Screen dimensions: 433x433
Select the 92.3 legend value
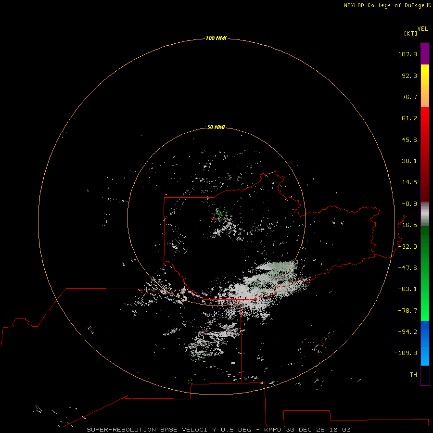[x=409, y=76]
